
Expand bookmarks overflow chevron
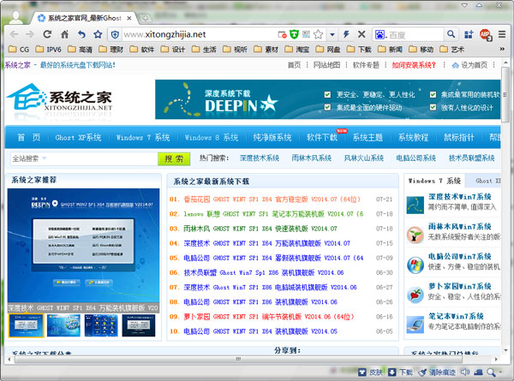click(502, 49)
